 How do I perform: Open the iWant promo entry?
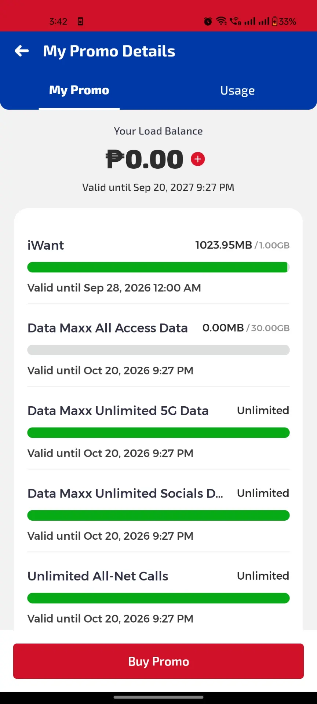[x=158, y=267]
